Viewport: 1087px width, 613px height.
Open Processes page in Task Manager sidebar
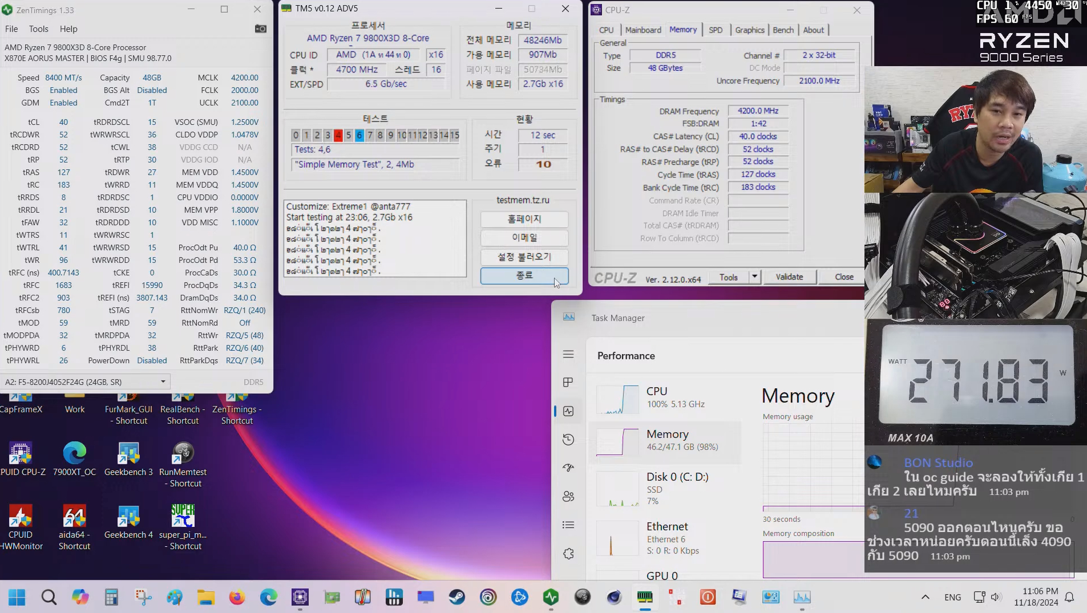(568, 382)
